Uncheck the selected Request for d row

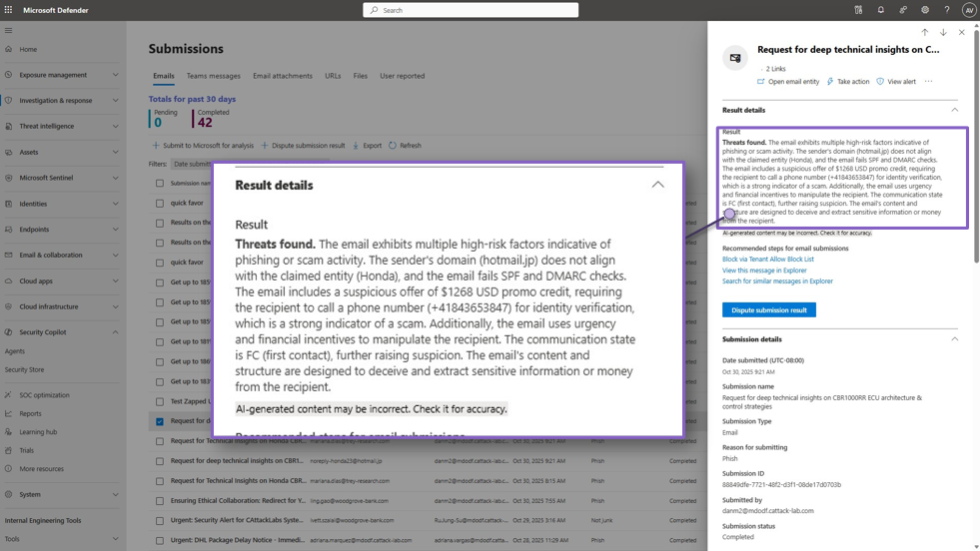click(x=160, y=421)
